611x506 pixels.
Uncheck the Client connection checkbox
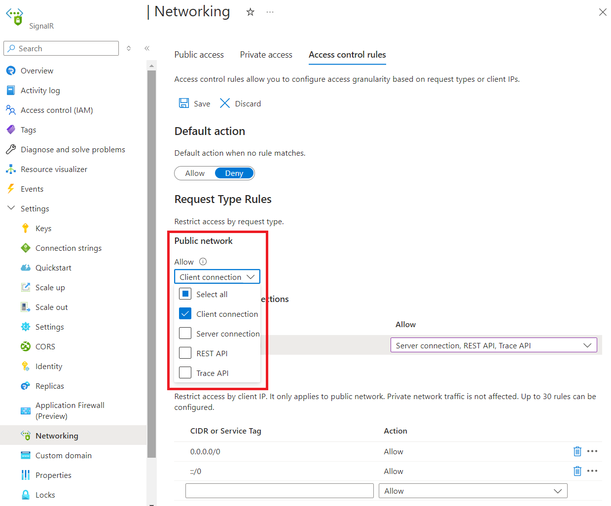click(x=185, y=313)
